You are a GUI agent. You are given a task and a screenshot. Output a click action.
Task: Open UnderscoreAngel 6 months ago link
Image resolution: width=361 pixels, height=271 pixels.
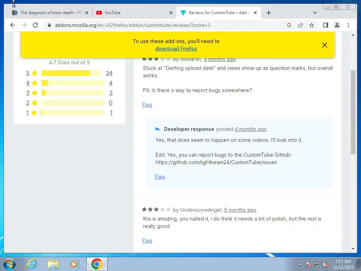(x=240, y=210)
